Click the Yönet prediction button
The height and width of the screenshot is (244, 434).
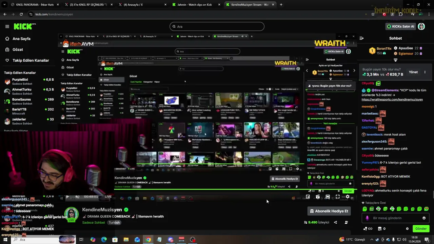pos(413,72)
